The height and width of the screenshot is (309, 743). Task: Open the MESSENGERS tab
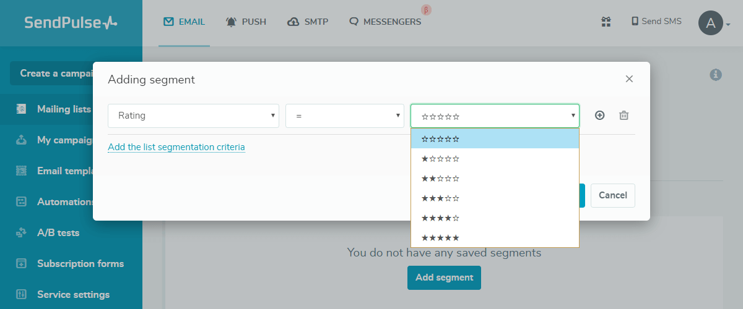point(385,22)
